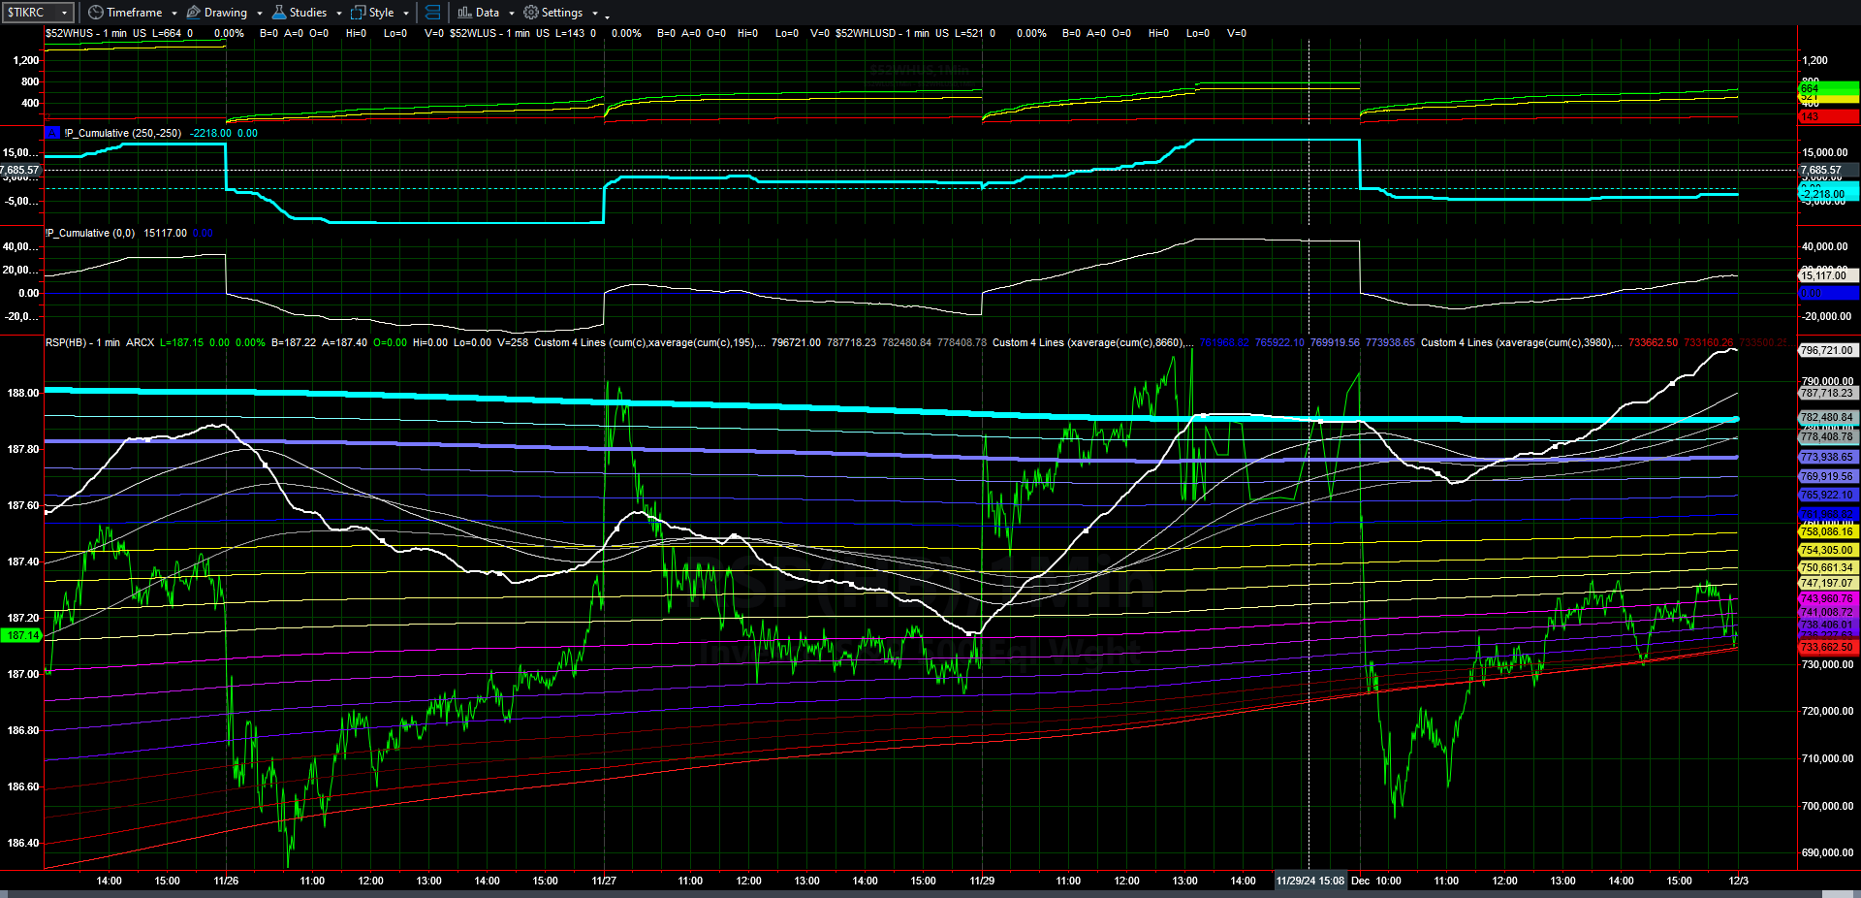Open the Style menu label
This screenshot has width=1861, height=898.
point(381,13)
